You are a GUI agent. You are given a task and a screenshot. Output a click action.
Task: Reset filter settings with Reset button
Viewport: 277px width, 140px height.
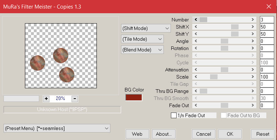(263, 134)
